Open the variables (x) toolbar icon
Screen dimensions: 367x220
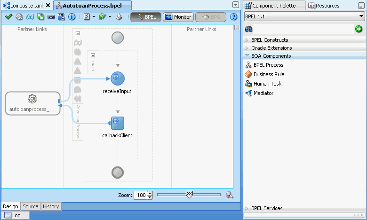(x=30, y=16)
